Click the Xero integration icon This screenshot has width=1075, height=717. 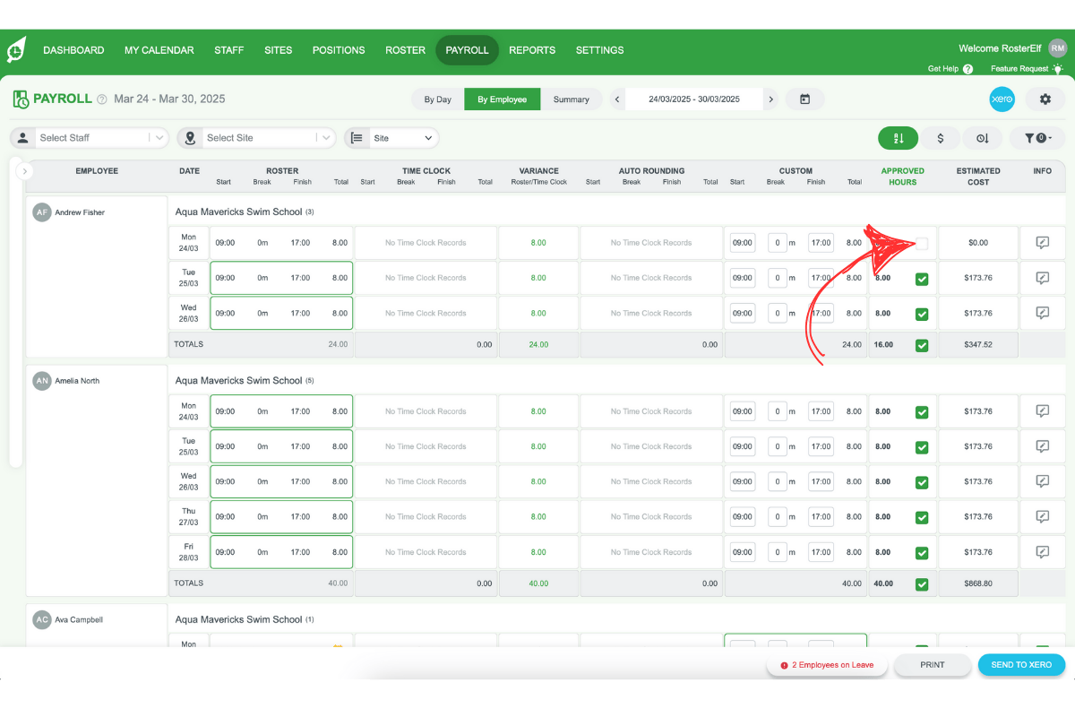(1002, 99)
